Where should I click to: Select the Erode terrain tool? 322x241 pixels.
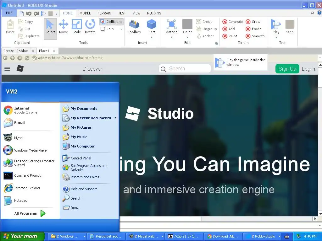coord(254,29)
